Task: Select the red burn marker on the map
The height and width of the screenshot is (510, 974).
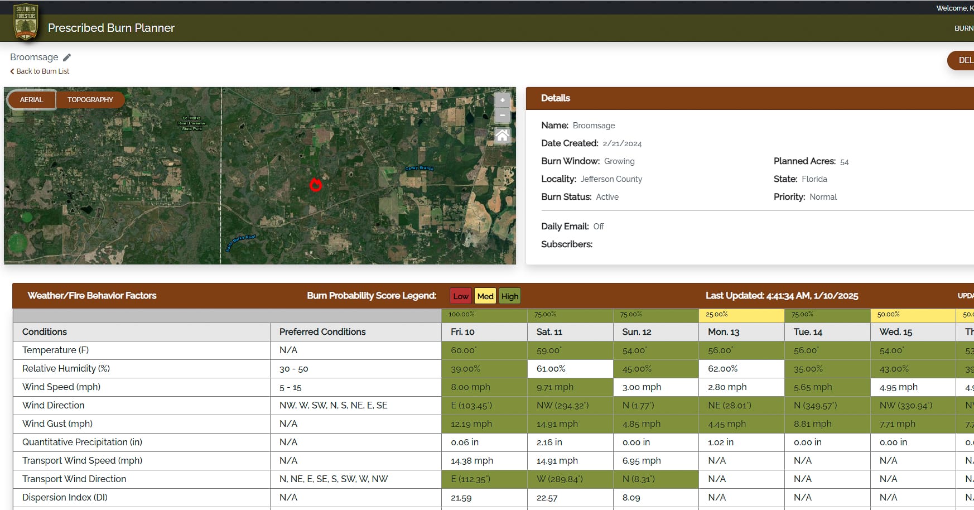Action: (316, 185)
